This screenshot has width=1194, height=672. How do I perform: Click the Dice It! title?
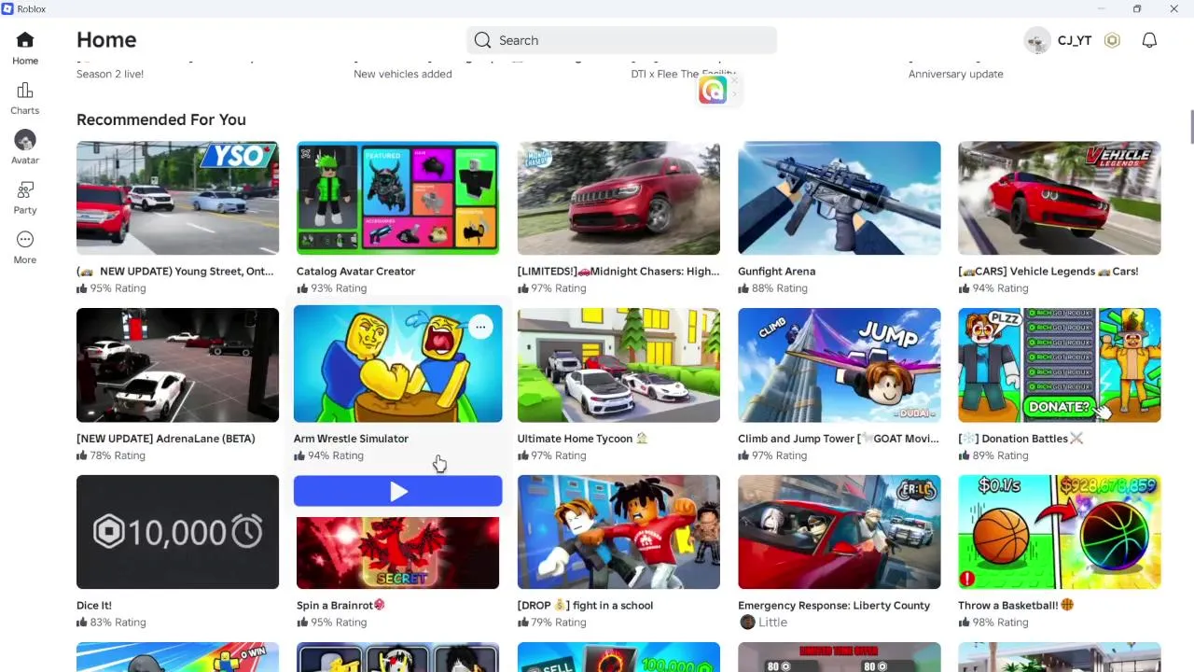pos(93,605)
